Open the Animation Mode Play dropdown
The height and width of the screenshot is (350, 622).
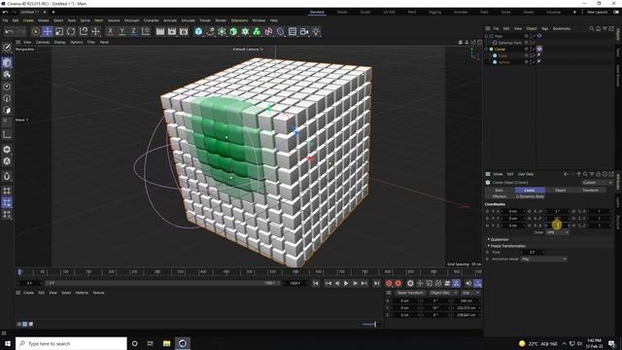click(543, 260)
